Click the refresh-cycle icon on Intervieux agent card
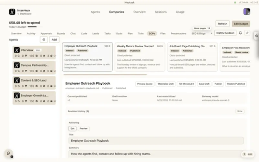The width and height of the screenshot is (259, 162). pyautogui.click(x=19, y=56)
